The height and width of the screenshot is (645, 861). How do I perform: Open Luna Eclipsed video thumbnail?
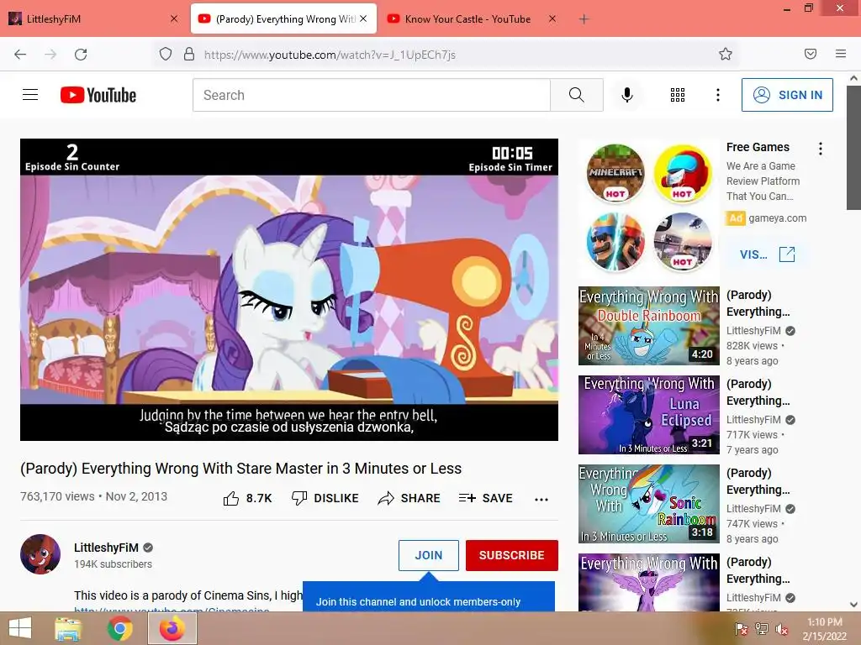[x=648, y=415]
